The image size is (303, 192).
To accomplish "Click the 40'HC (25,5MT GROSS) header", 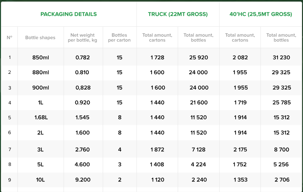I will [x=261, y=14].
